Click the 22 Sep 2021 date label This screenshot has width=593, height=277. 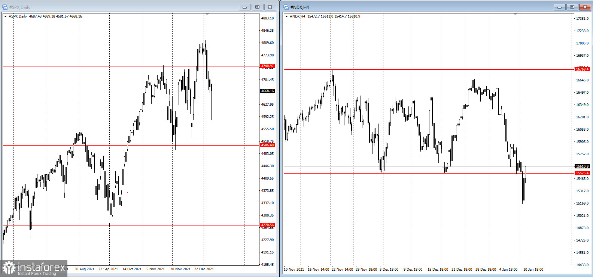tap(108, 269)
